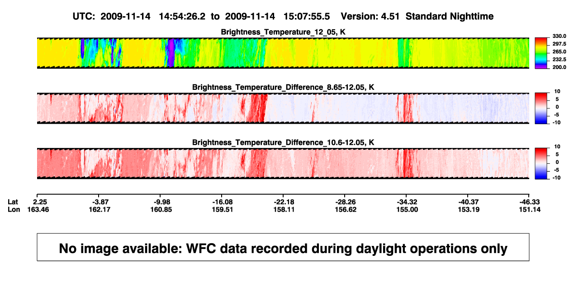Screen dimensions: 588x301
Task: Click the 232.5 colorbar label
Action: tap(559, 59)
